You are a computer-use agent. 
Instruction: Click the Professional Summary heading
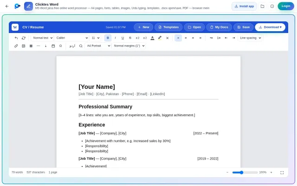pyautogui.click(x=105, y=106)
